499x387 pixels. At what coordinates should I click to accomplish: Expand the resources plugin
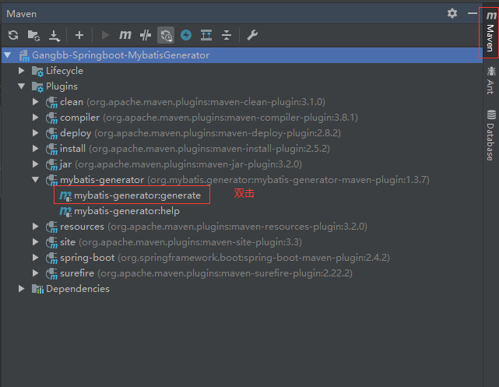pyautogui.click(x=35, y=227)
